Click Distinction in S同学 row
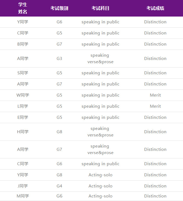The image size is (183, 201). tap(155, 73)
